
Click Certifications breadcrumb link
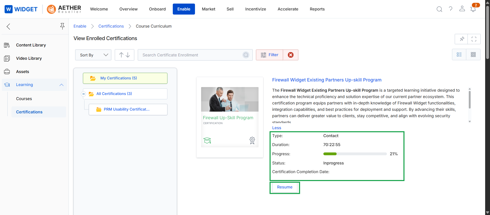(111, 26)
